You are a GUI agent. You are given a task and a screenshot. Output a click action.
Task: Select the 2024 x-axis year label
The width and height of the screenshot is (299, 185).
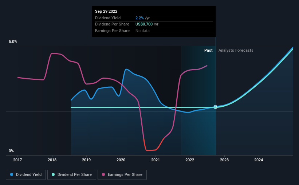[x=259, y=160]
